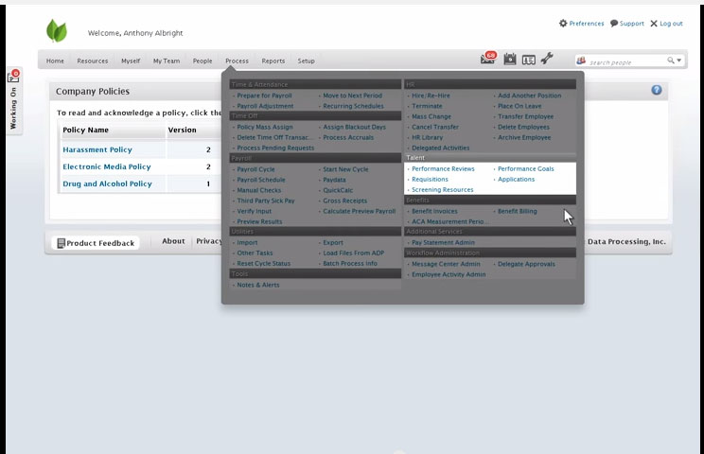Open the Resources menu
This screenshot has height=454, width=704.
pos(93,61)
